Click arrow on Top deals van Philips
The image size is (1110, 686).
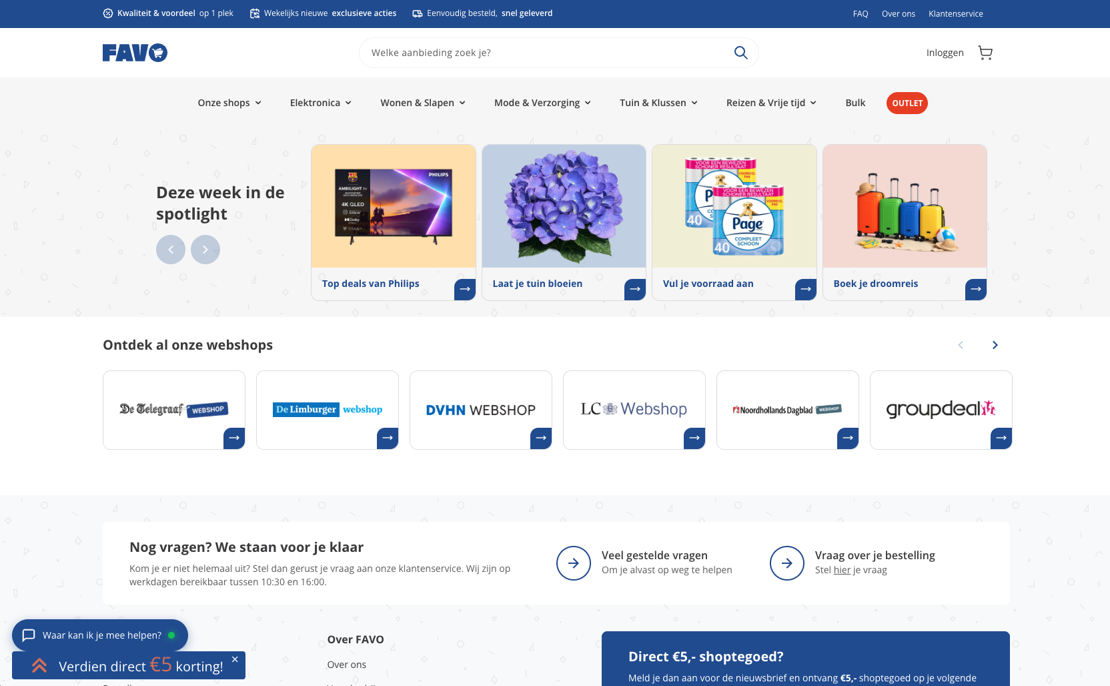[465, 290]
